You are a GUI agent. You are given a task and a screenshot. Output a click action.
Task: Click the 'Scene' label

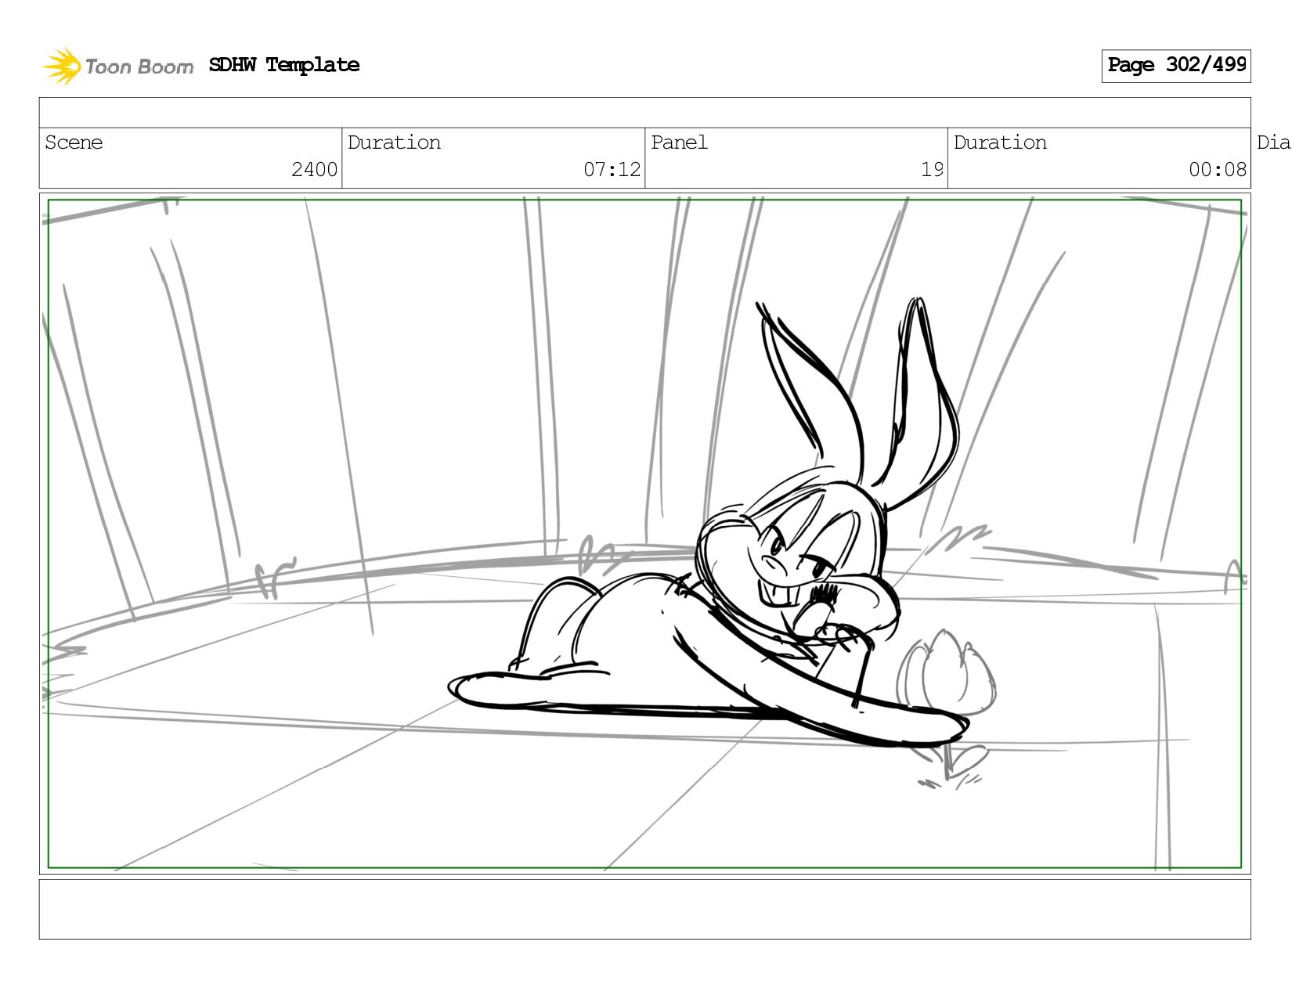[74, 142]
